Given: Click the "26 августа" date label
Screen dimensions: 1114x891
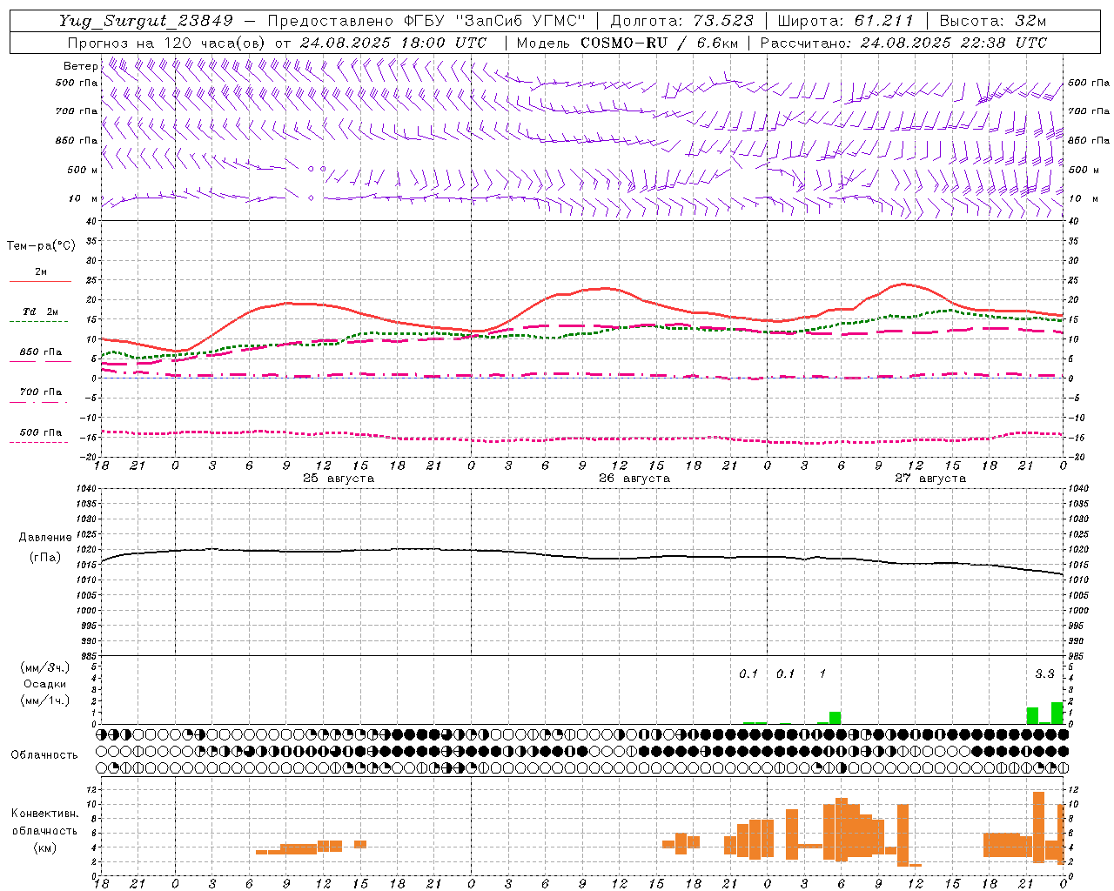Looking at the screenshot, I should pyautogui.click(x=634, y=479).
